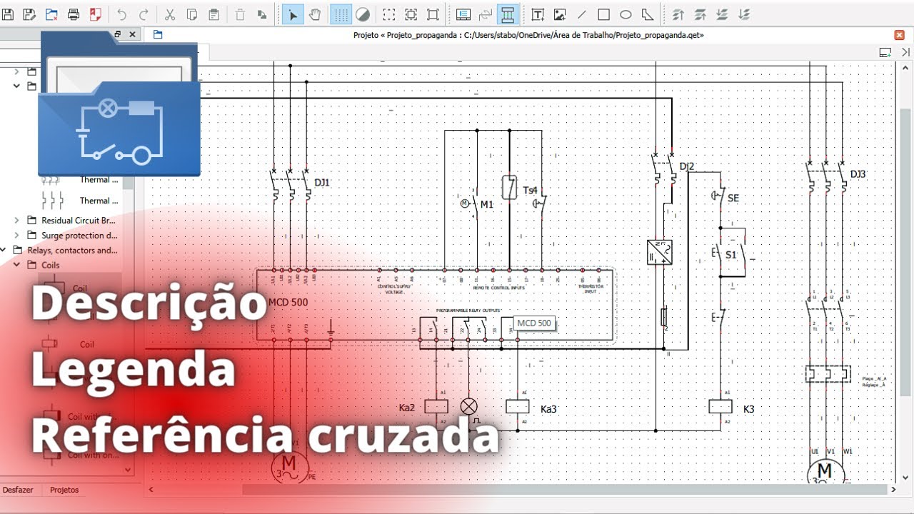
Task: Click the Paste clipboard icon
Action: tap(214, 14)
